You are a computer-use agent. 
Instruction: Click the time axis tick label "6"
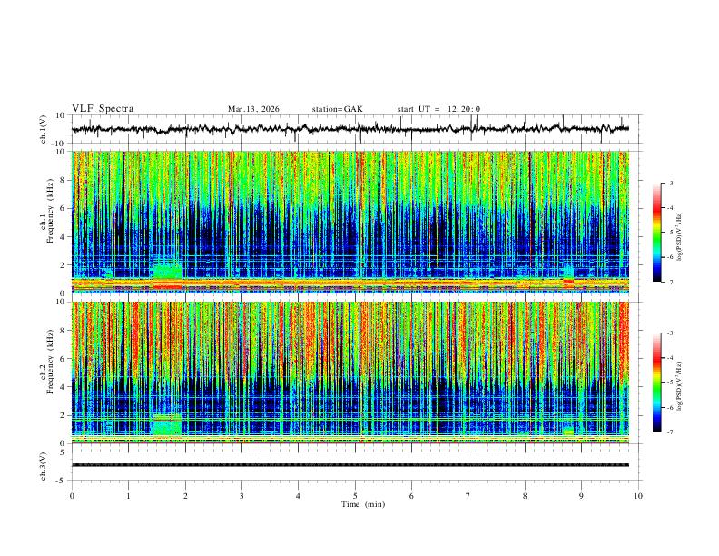point(411,496)
